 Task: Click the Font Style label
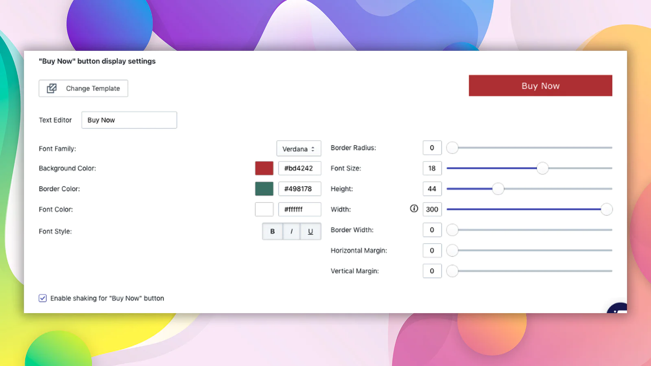55,231
